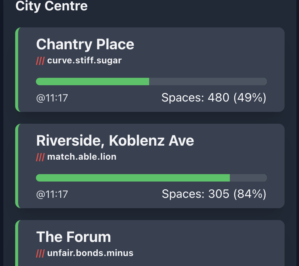
Task: Open match.able.lion location link
Action: [x=82, y=157]
